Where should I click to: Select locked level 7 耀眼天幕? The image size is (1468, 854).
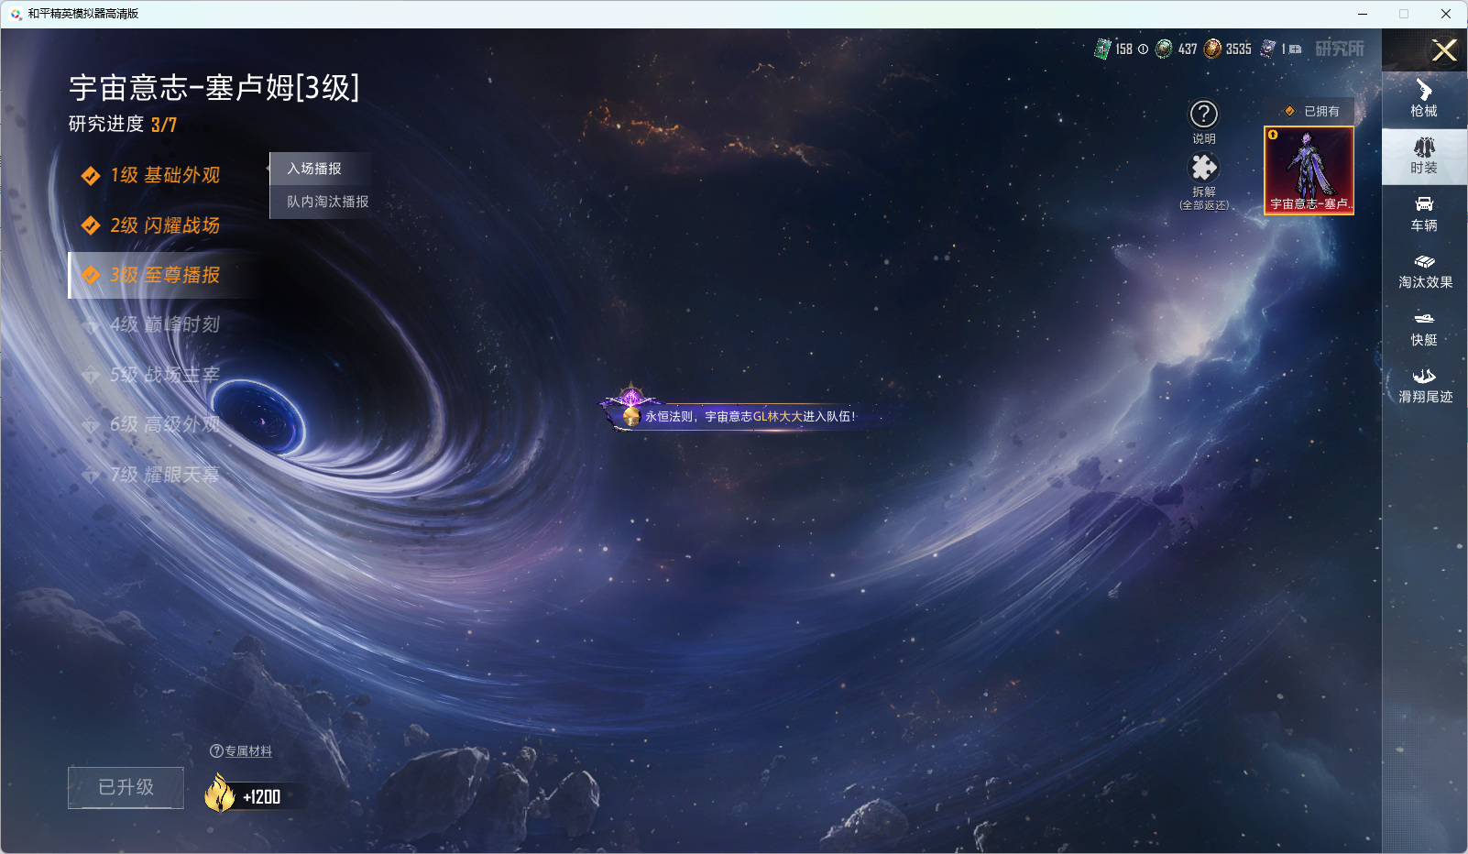164,475
